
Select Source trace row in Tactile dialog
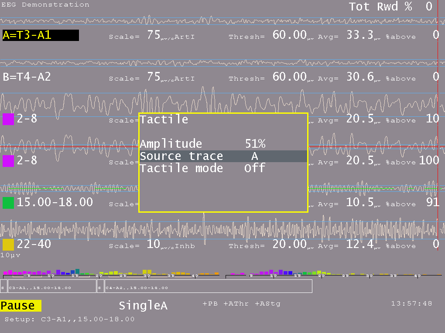point(181,156)
